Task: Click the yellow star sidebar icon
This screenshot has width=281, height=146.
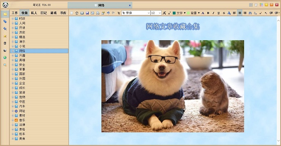Action: (5, 36)
